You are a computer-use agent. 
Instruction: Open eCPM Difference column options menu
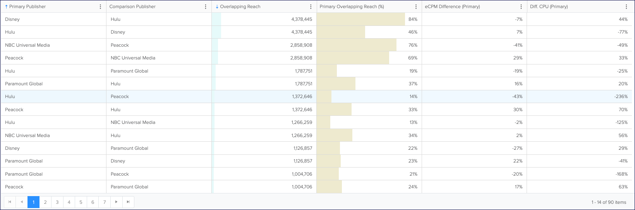click(521, 7)
